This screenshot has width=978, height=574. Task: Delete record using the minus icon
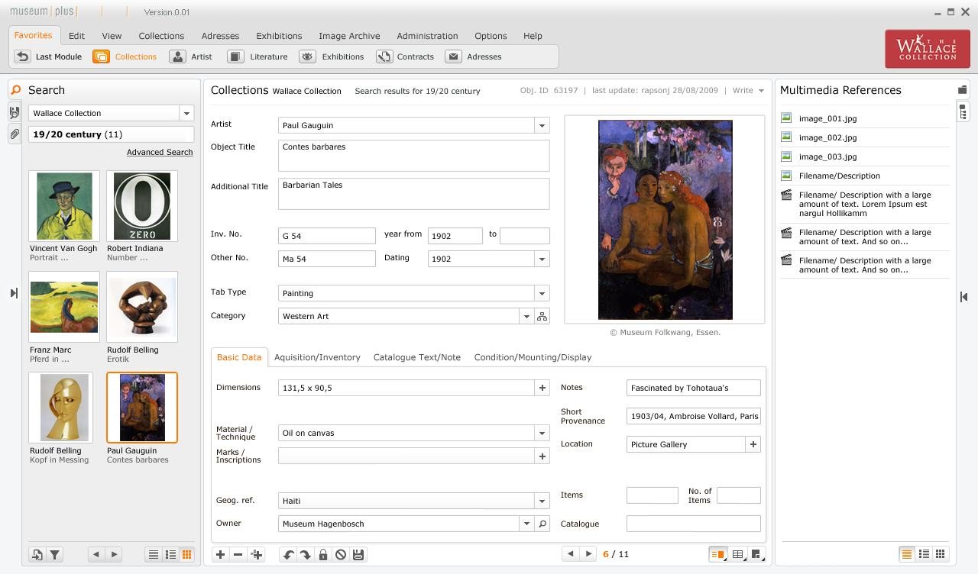(238, 555)
